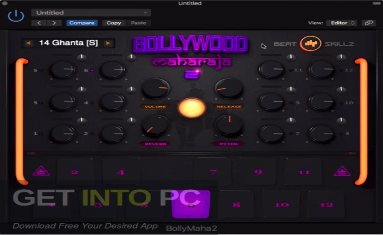The height and width of the screenshot is (235, 383).
Task: Trigger drum pad 12
Action: tap(327, 205)
